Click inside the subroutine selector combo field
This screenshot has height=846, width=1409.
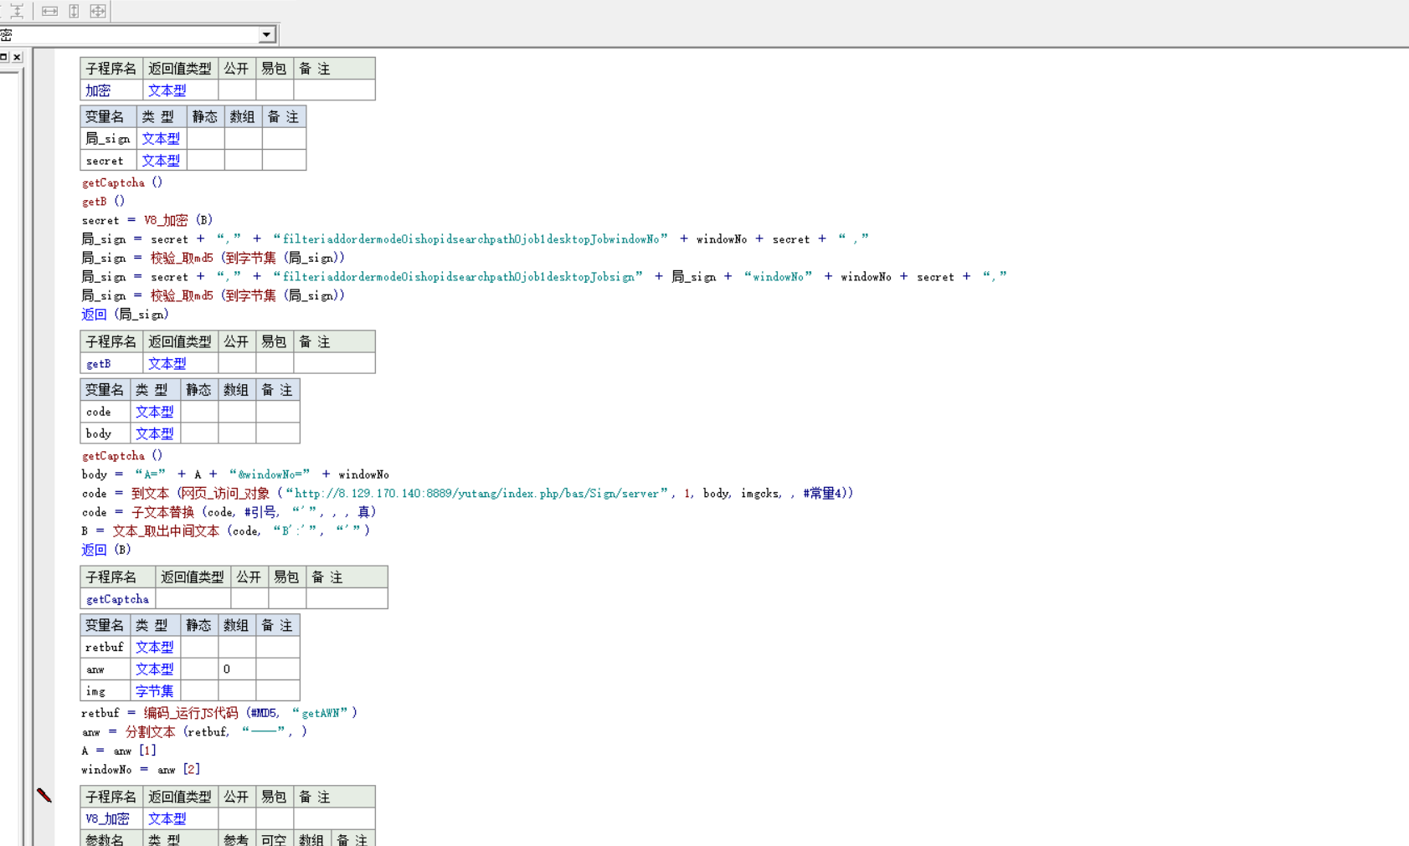(x=130, y=35)
